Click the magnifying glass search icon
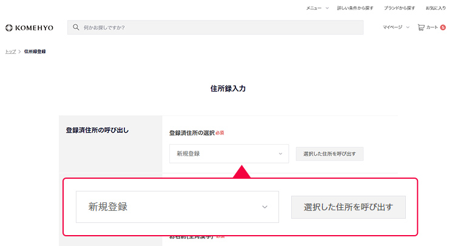 click(76, 27)
